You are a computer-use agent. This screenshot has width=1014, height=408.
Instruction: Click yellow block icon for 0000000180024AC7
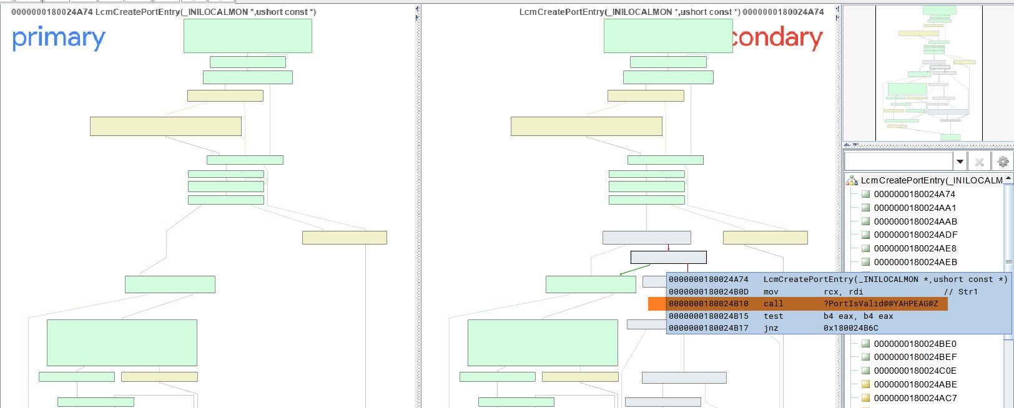click(865, 398)
